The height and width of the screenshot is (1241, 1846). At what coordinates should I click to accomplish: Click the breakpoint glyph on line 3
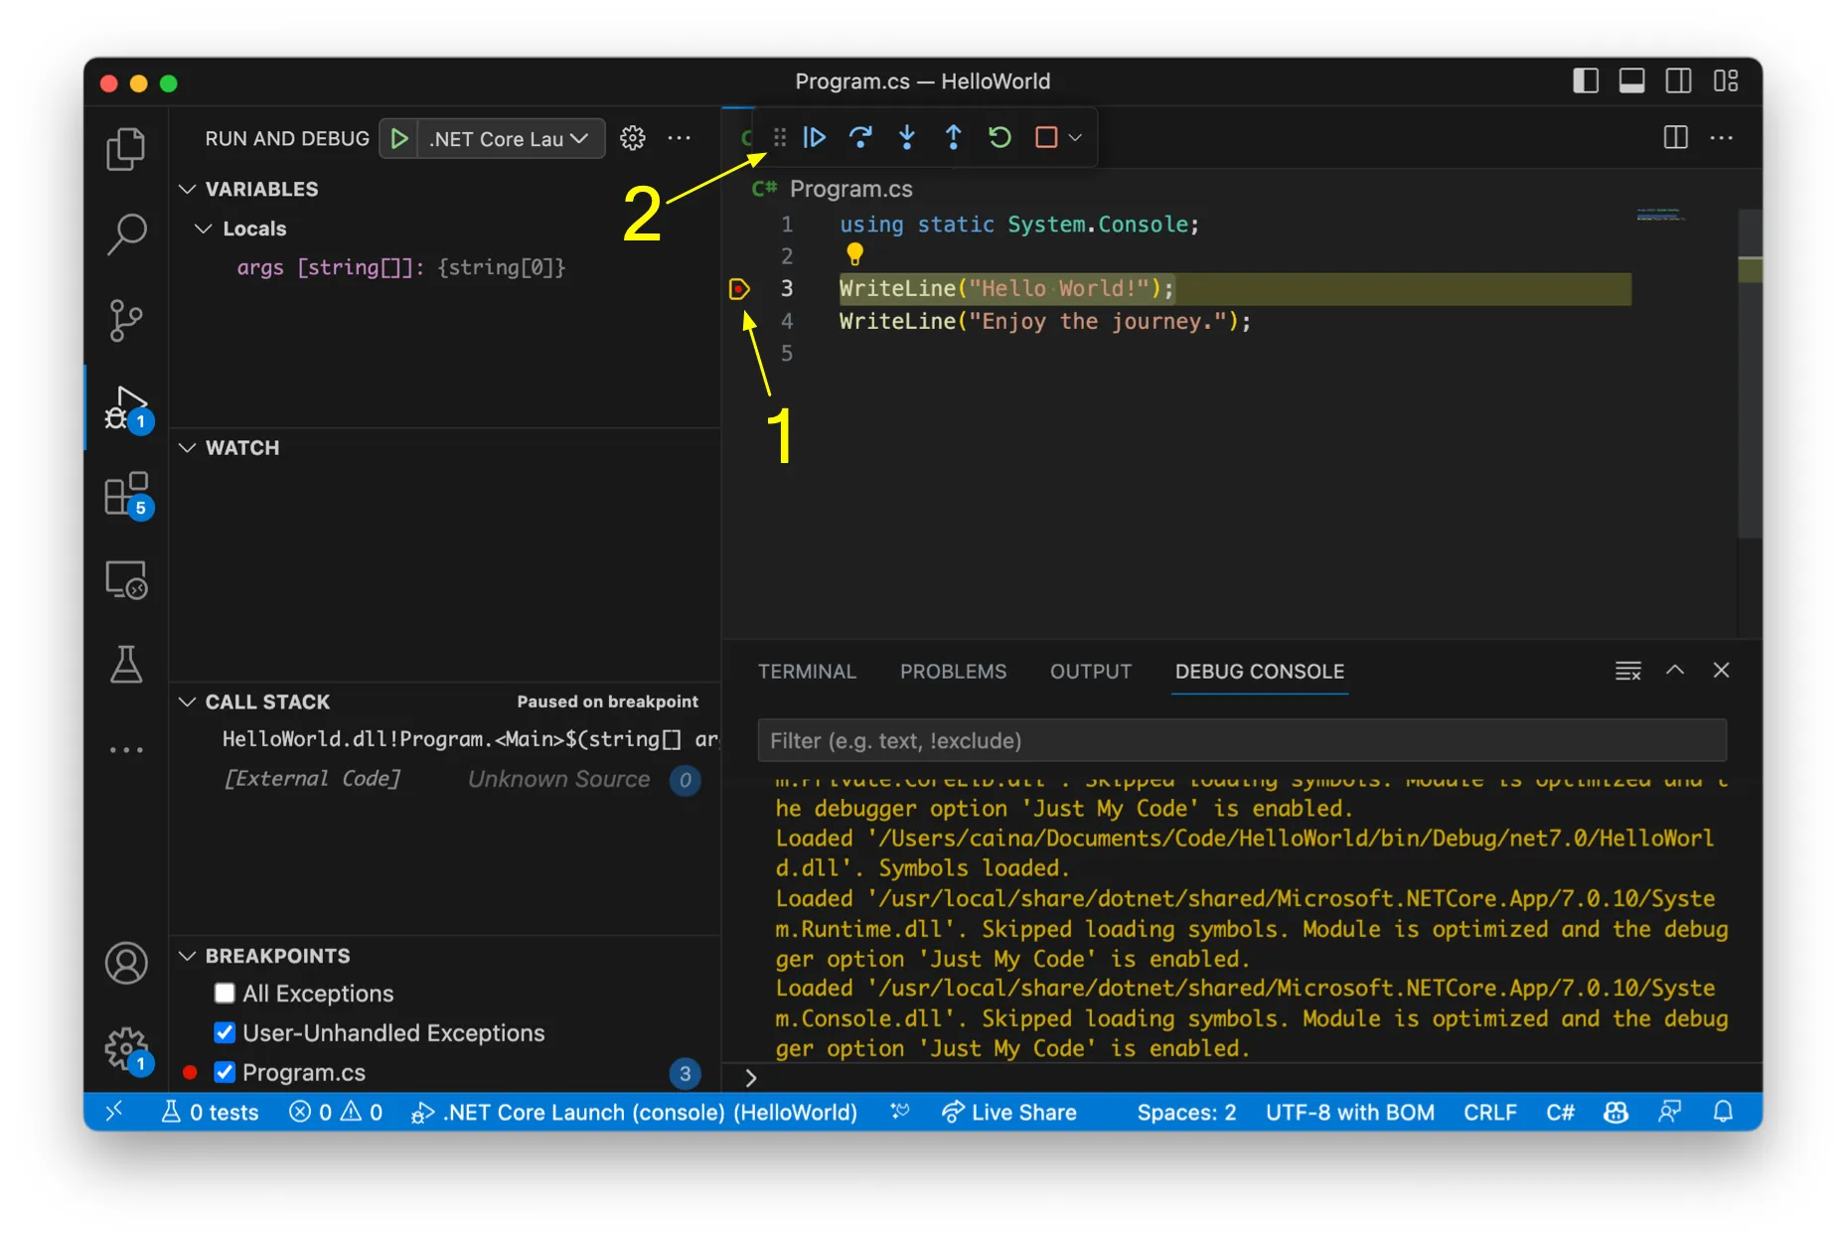739,289
